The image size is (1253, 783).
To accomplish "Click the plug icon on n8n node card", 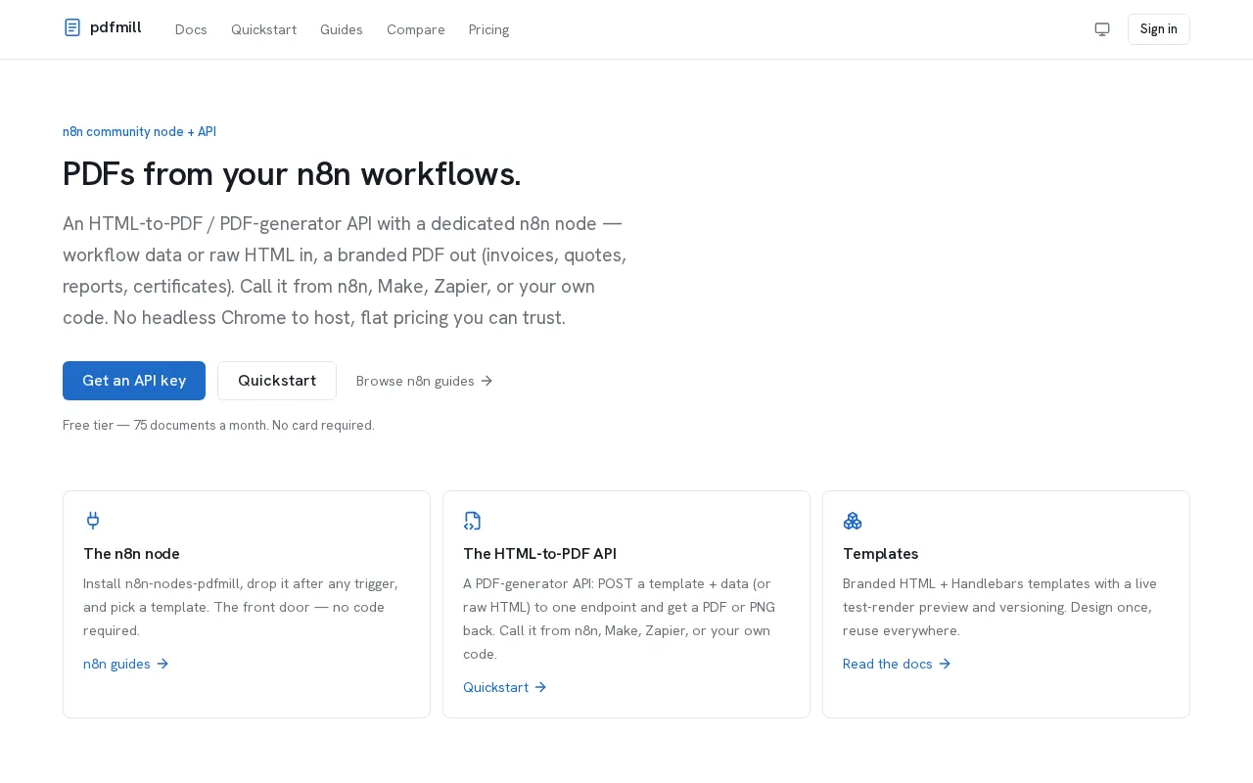I will pos(93,521).
